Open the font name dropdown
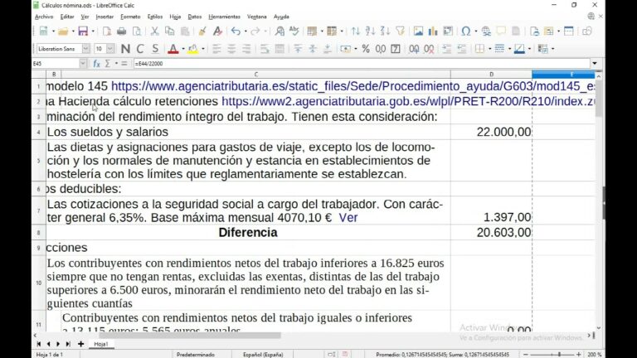Image resolution: width=637 pixels, height=358 pixels. (x=85, y=49)
